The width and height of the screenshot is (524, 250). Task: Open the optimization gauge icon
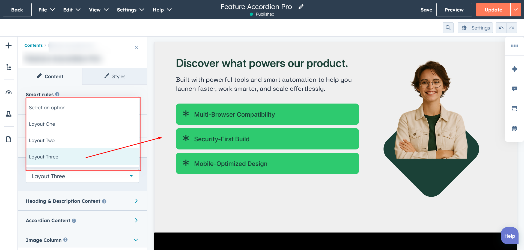(x=9, y=92)
